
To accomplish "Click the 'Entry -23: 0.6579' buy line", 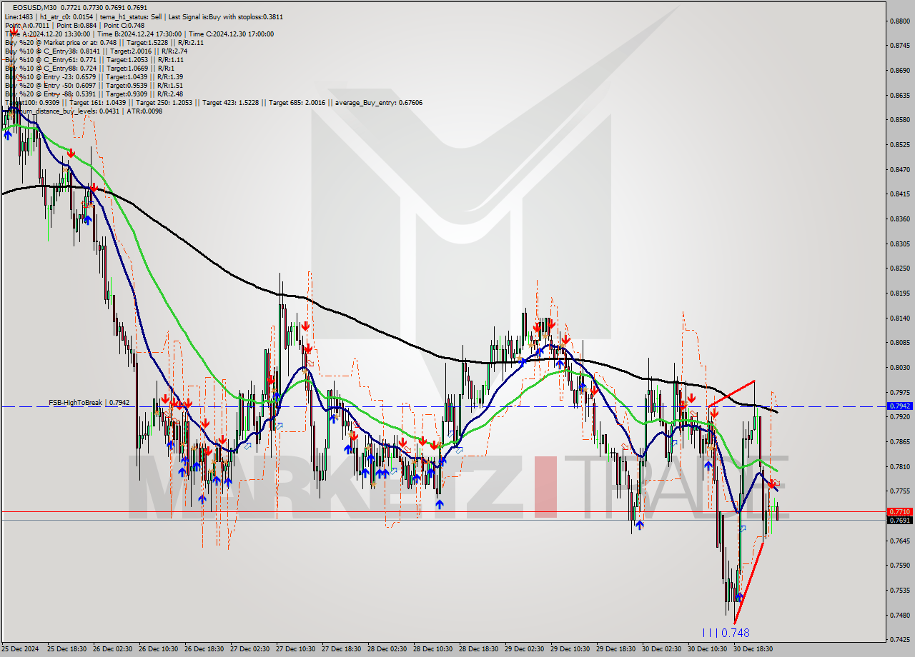I will [x=94, y=76].
